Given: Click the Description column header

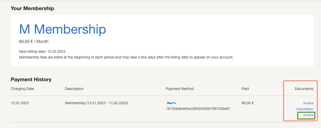Looking at the screenshot, I should click(74, 89).
